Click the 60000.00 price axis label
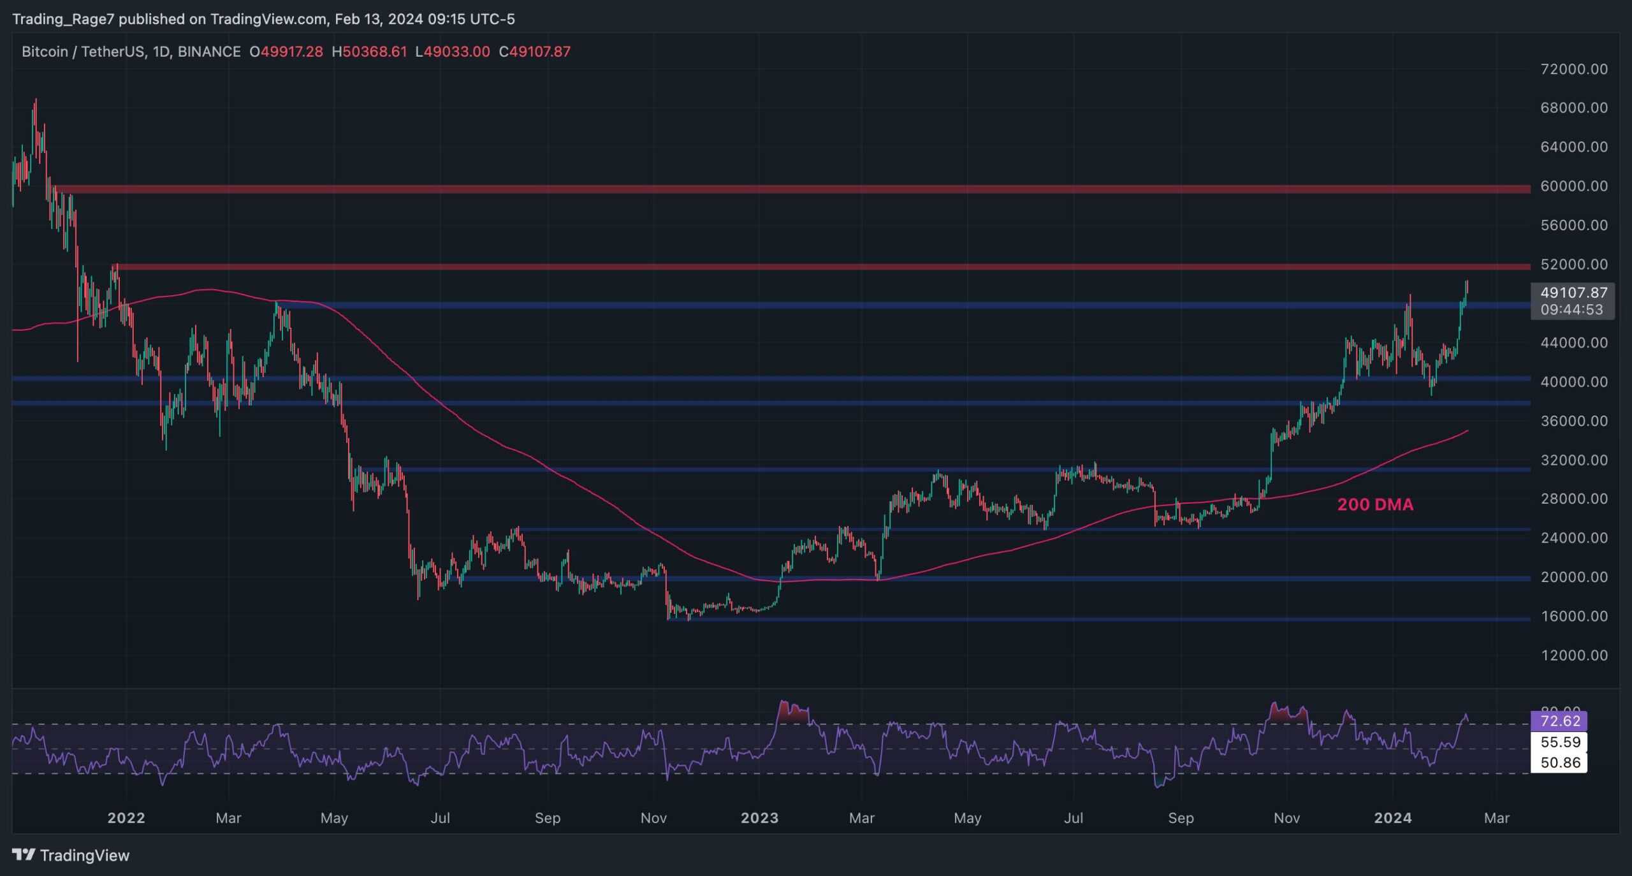 1574,186
